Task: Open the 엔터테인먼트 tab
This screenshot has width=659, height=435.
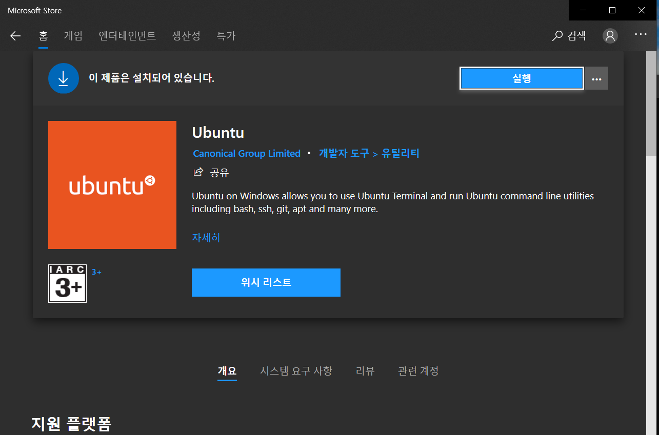Action: tap(127, 36)
